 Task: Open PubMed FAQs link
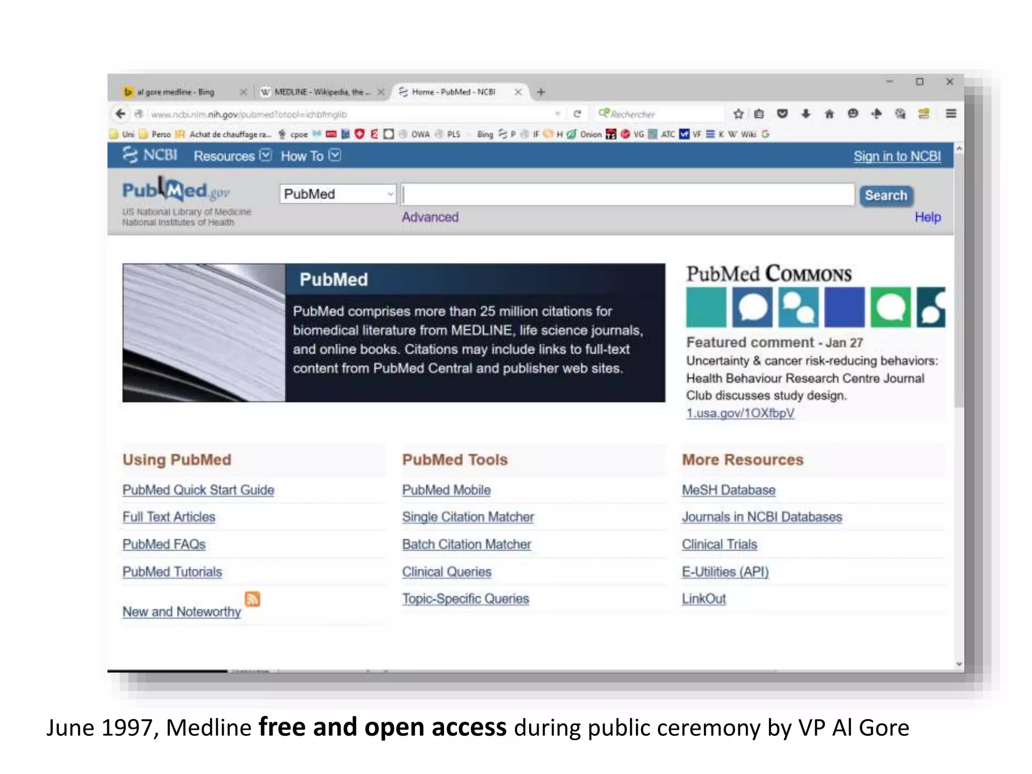[x=164, y=544]
